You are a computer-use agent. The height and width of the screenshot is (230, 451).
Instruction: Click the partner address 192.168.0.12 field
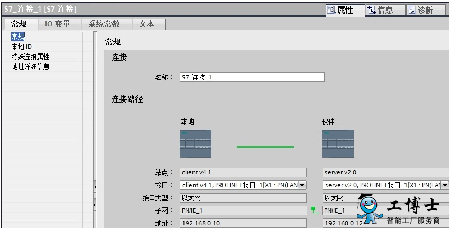point(386,223)
